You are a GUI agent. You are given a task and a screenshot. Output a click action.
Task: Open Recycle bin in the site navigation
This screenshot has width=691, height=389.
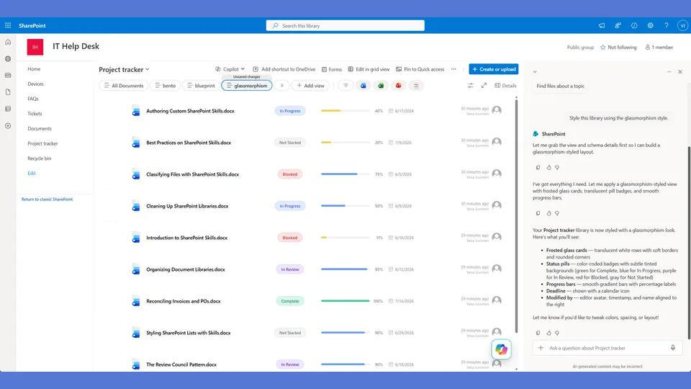coord(39,158)
